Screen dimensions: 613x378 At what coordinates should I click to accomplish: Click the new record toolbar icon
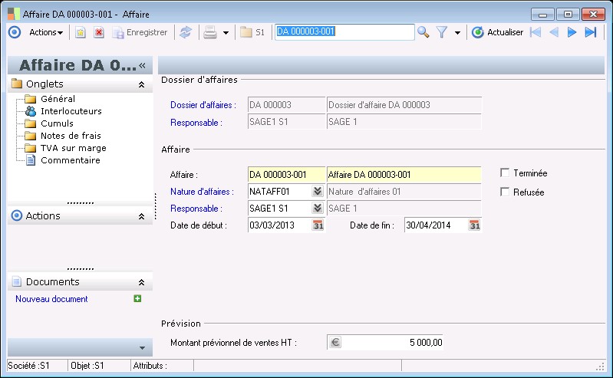(x=80, y=32)
